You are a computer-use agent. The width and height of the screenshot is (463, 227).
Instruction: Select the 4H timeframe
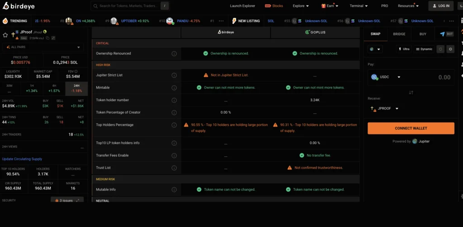(54, 89)
